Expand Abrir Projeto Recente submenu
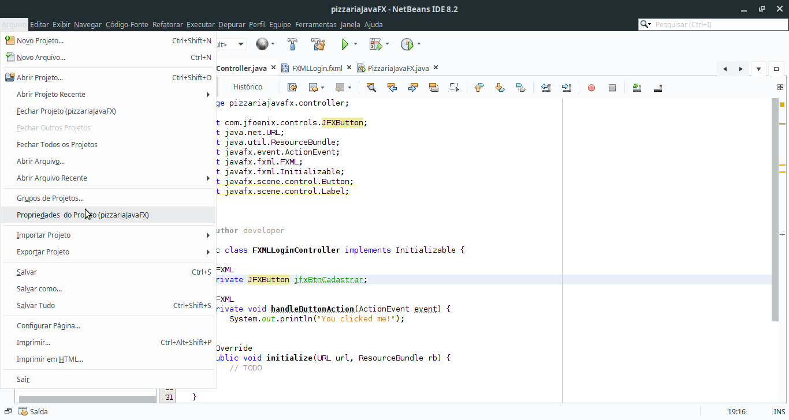789x420 pixels. 209,94
